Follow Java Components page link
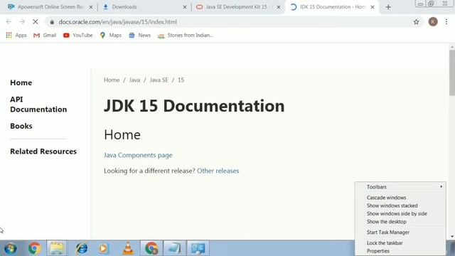The height and width of the screenshot is (256, 455). click(138, 155)
